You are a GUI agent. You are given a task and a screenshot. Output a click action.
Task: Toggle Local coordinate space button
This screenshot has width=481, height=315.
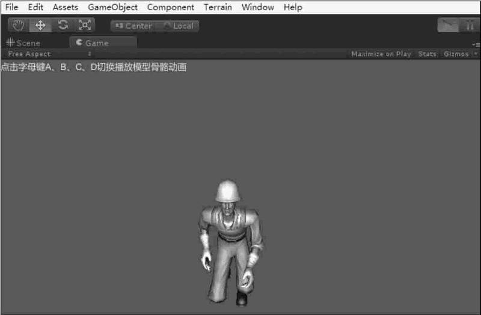[x=178, y=26]
